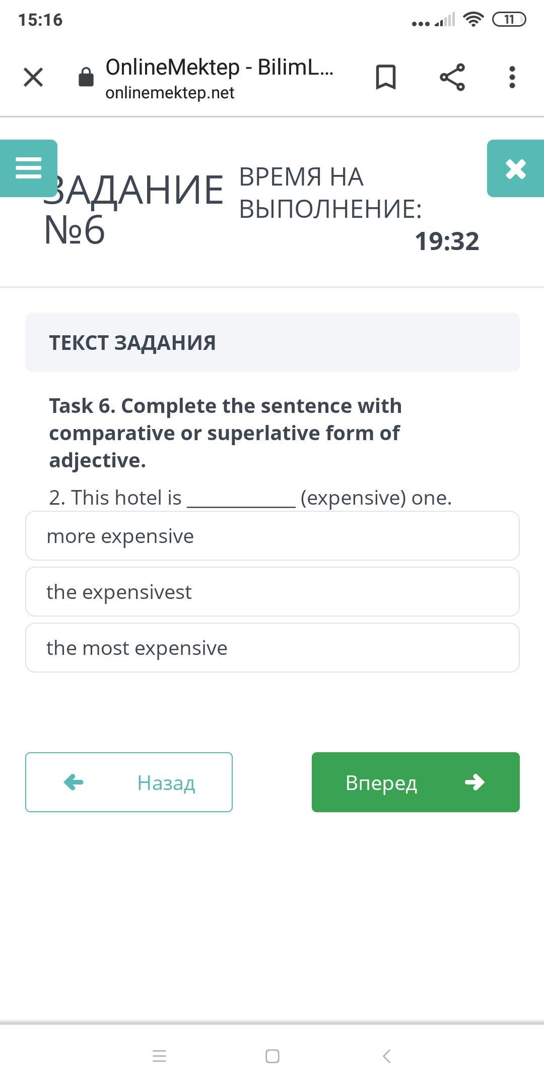Tap the Android recent apps navigation icon

159,1056
